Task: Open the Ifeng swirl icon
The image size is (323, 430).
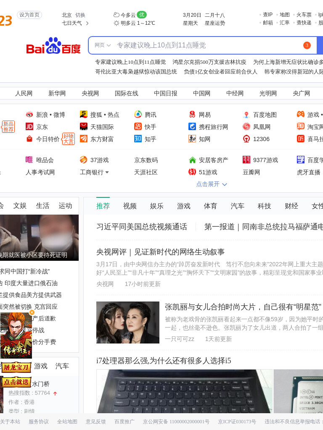Action: [246, 127]
